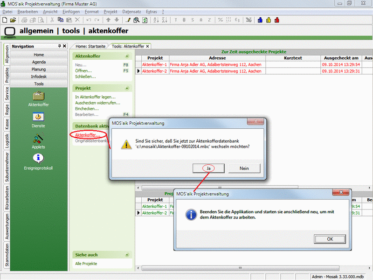Select the Logistik vertical side tab
373x280 pixels.
pyautogui.click(x=7, y=141)
